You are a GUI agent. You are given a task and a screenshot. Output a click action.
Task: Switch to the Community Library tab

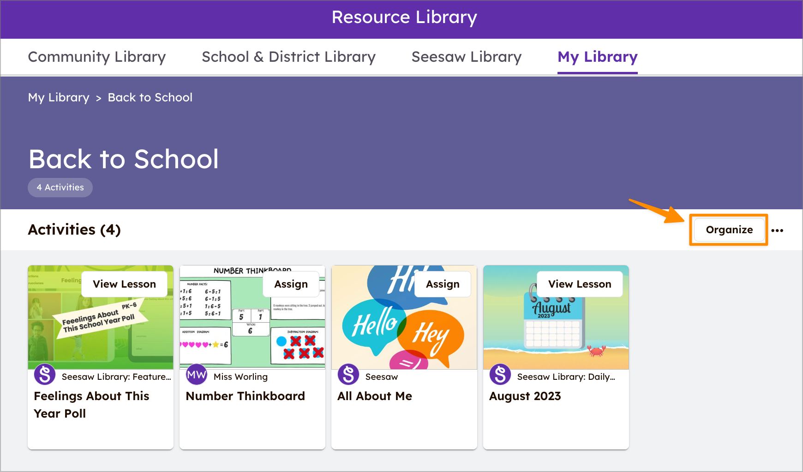pyautogui.click(x=97, y=57)
